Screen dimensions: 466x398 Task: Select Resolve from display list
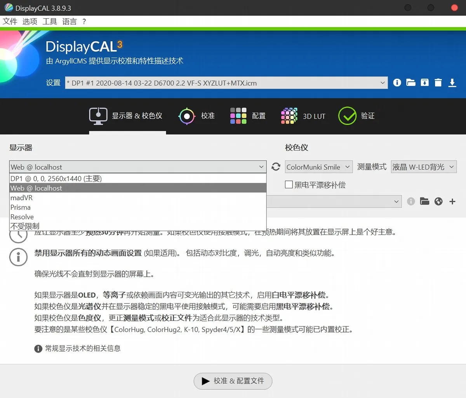click(x=138, y=217)
